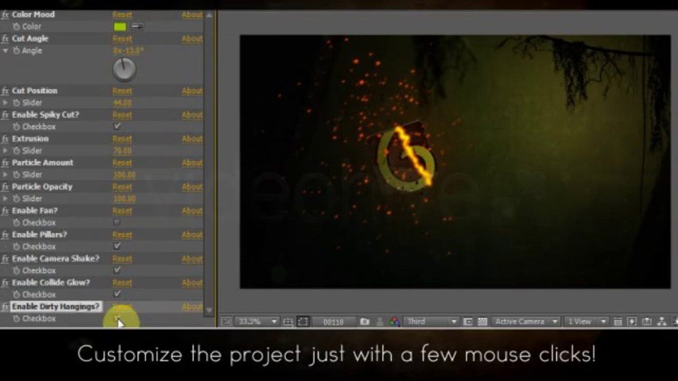Viewport: 678px width, 381px height.
Task: Take a snapshot with the camera icon
Action: 365,321
